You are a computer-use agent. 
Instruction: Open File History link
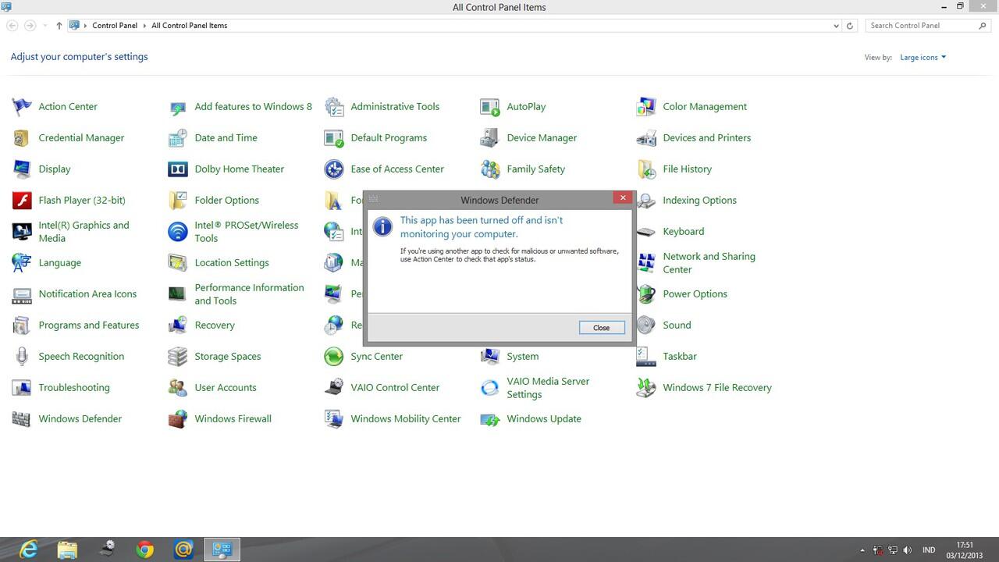click(688, 169)
